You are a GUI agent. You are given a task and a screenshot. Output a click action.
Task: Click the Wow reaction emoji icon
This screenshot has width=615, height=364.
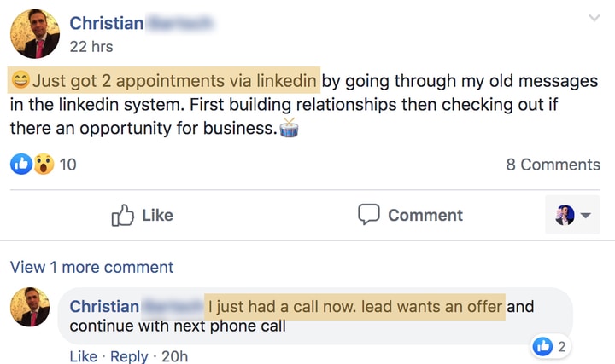pyautogui.click(x=42, y=164)
